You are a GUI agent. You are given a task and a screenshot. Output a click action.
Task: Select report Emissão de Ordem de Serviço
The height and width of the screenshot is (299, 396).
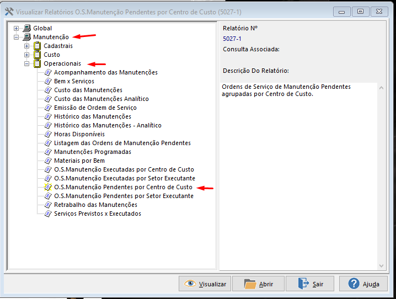tap(95, 108)
